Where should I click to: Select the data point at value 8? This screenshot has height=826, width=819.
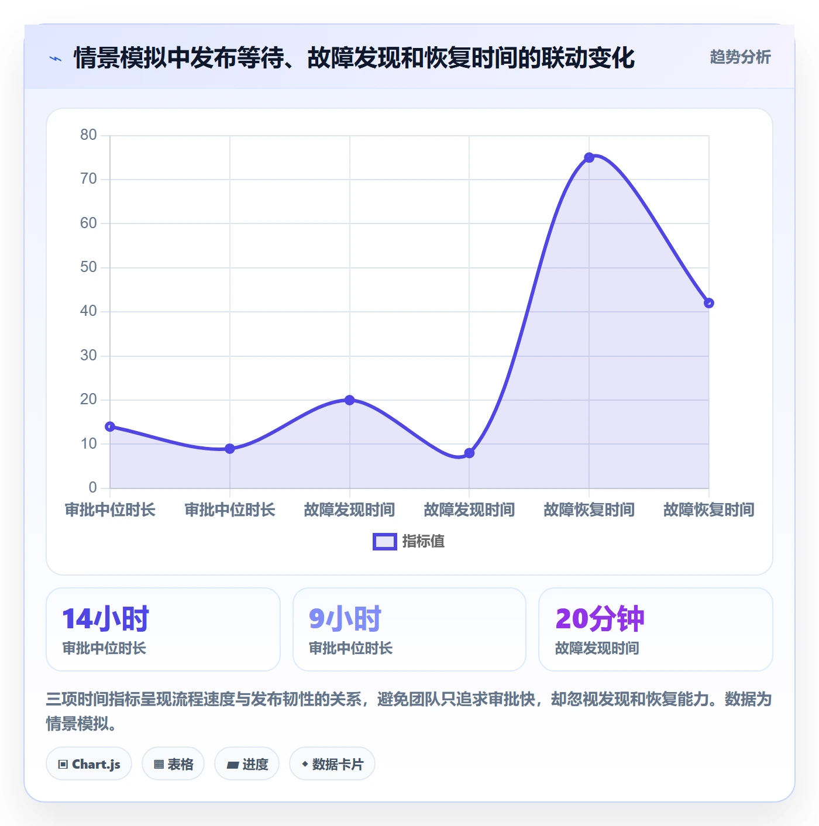click(469, 453)
